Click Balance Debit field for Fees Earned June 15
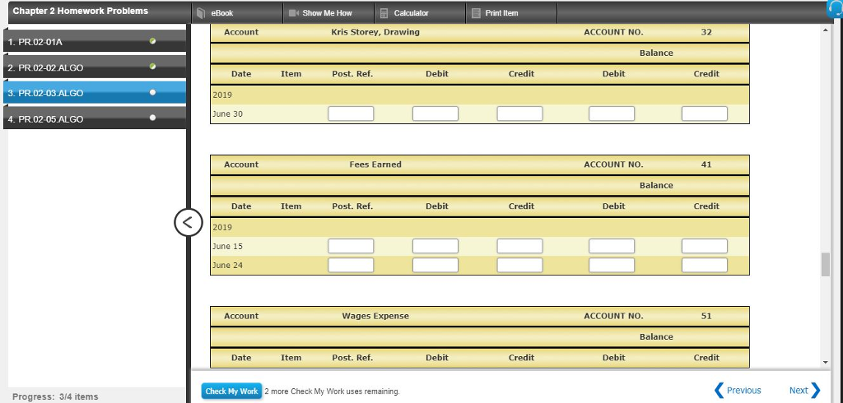The image size is (843, 403). pos(612,246)
